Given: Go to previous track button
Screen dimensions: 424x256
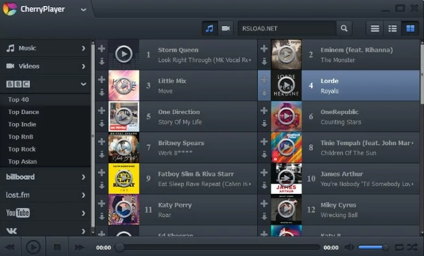Looking at the screenshot, I should (10, 247).
